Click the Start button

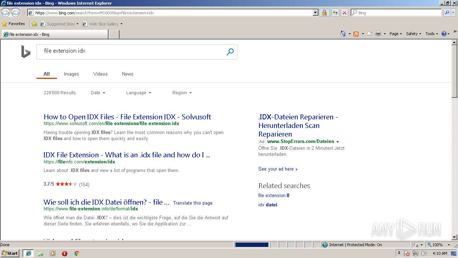[x=10, y=253]
